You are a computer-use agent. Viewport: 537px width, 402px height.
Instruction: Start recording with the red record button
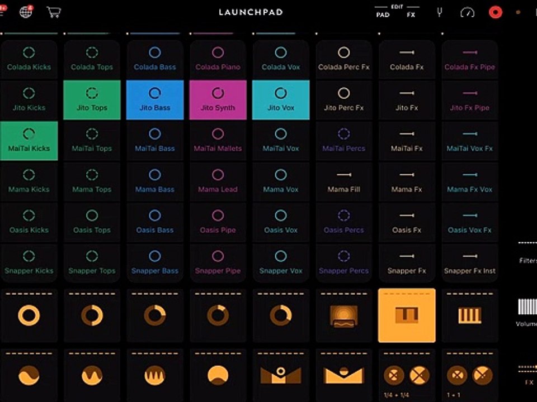495,12
